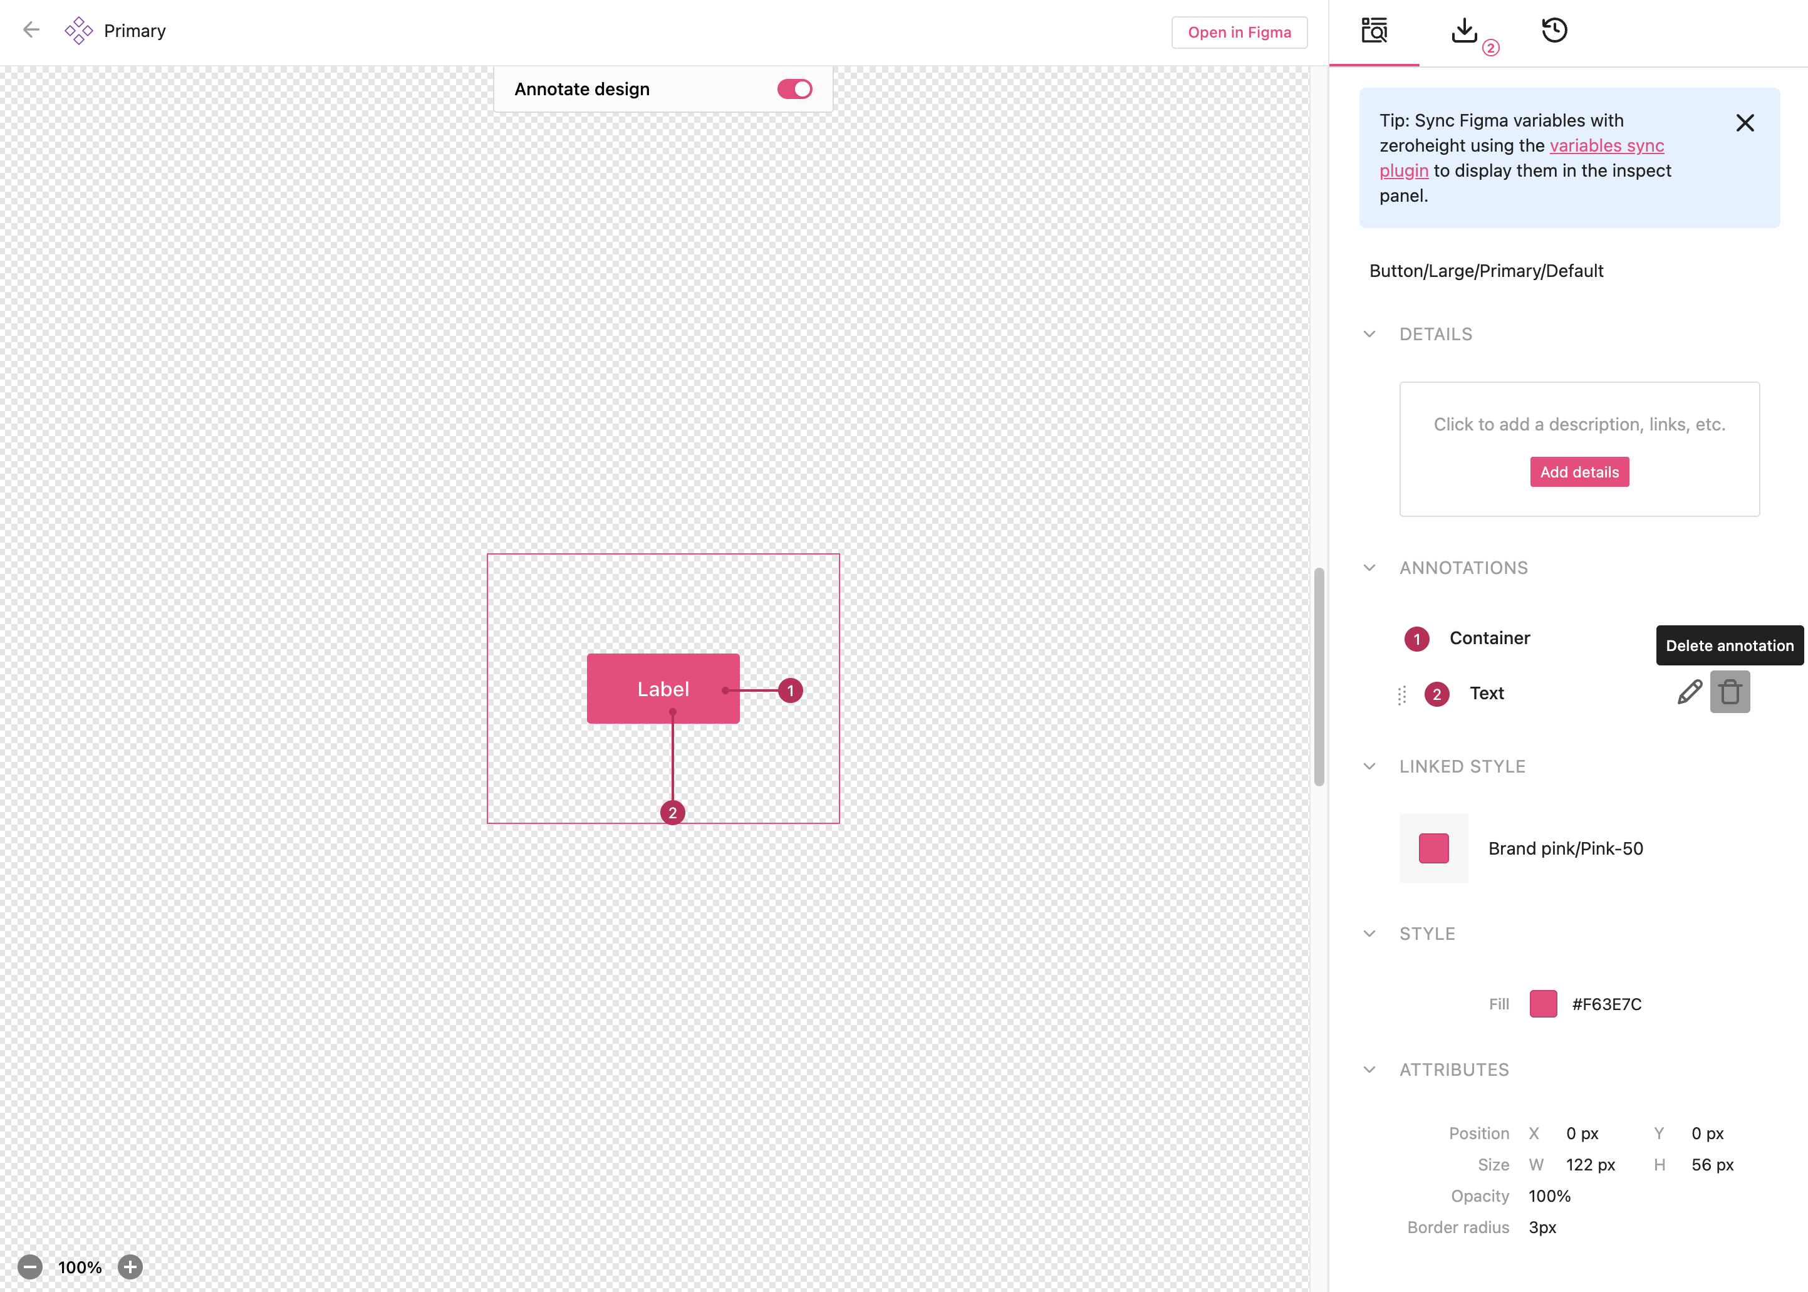This screenshot has width=1808, height=1292.
Task: Follow the variables sync plugin link
Action: tap(1607, 145)
